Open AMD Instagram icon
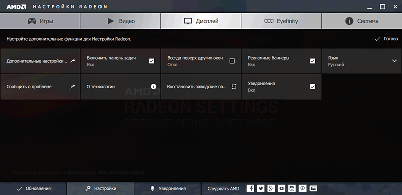Viewport: 402px width, 195px height. tap(292, 189)
